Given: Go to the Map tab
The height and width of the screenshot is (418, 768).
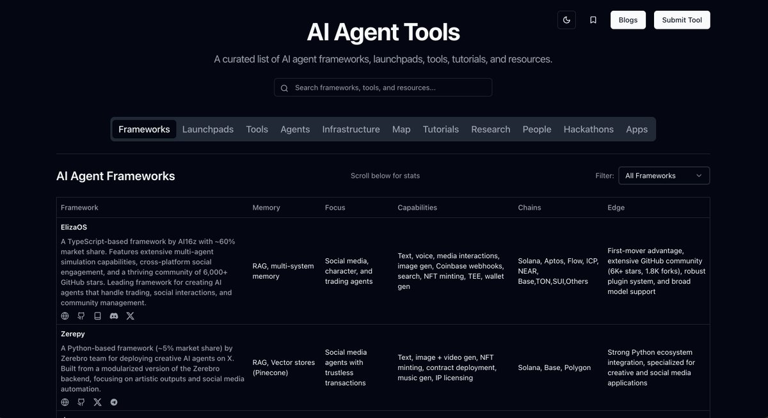Looking at the screenshot, I should coord(401,129).
